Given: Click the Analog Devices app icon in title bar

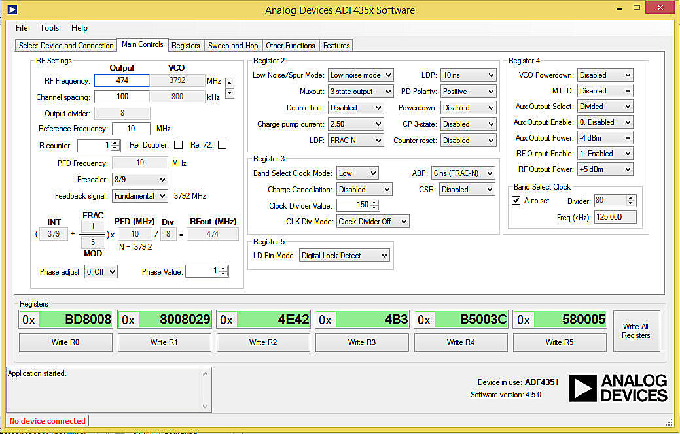Looking at the screenshot, I should point(12,9).
